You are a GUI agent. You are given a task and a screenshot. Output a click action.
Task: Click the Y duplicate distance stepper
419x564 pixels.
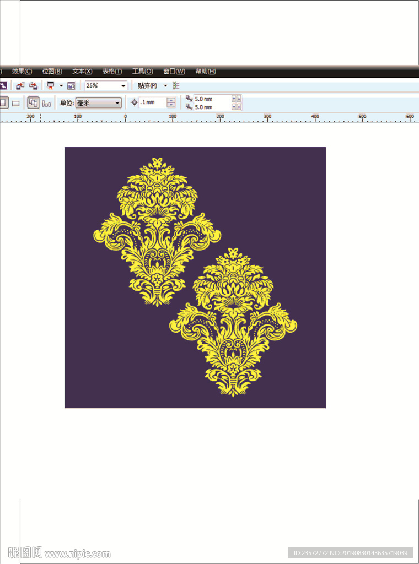[x=236, y=107]
